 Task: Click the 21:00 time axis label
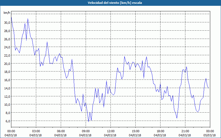coord(185,131)
